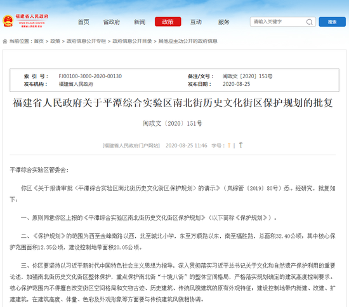Click the source text 福建省人民政府门户网站
Image resolution: width=349 pixels, height=307 pixels.
[131, 146]
